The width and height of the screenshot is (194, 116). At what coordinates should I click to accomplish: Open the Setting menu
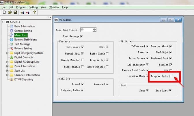pyautogui.click(x=33, y=7)
